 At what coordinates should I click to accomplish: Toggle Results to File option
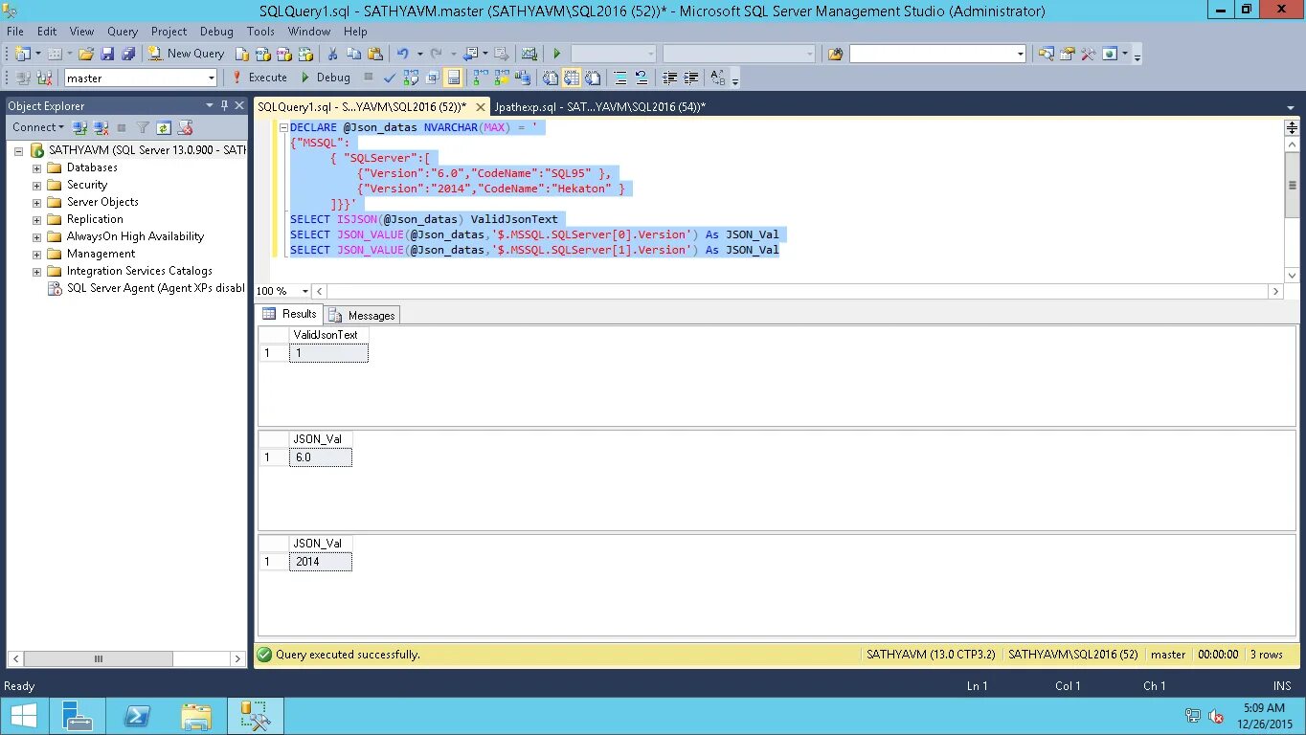593,78
